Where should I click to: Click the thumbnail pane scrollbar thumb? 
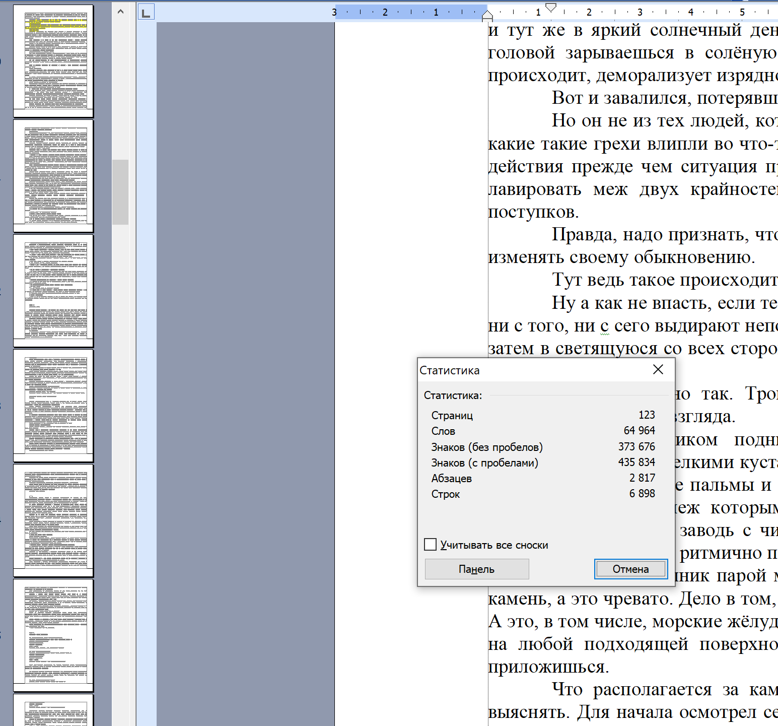[x=120, y=191]
